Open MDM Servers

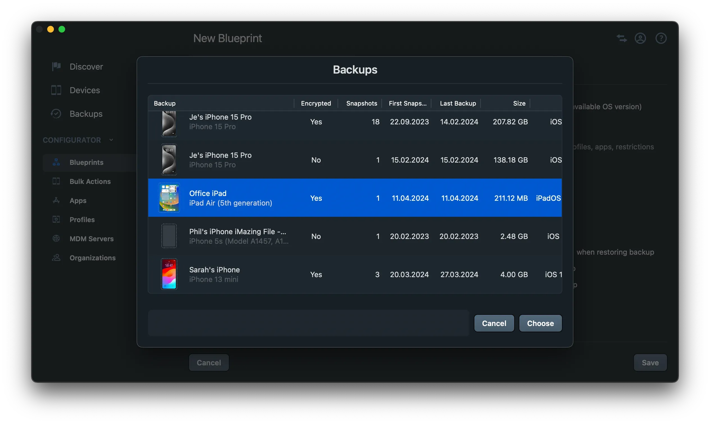point(91,239)
